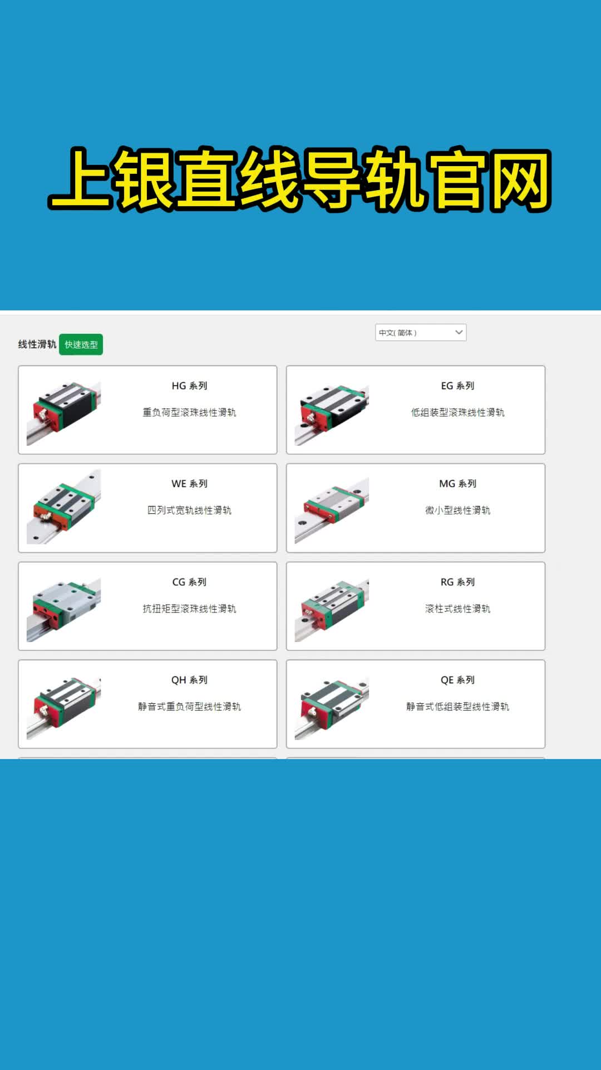Click 重负荷型滚珠线性滑轨 description

[189, 412]
